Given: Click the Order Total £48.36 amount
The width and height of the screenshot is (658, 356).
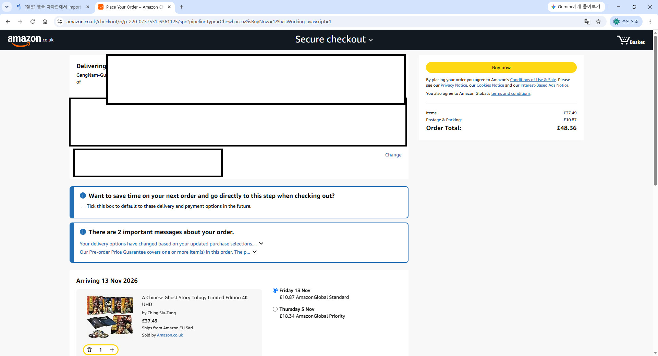Looking at the screenshot, I should 567,128.
